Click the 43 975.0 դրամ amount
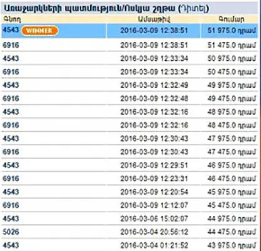261x251 pixels. 231,245
